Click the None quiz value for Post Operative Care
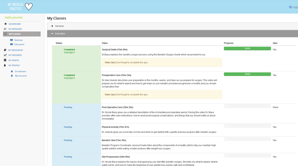Viewport: 298px width, 166px height. (275, 107)
